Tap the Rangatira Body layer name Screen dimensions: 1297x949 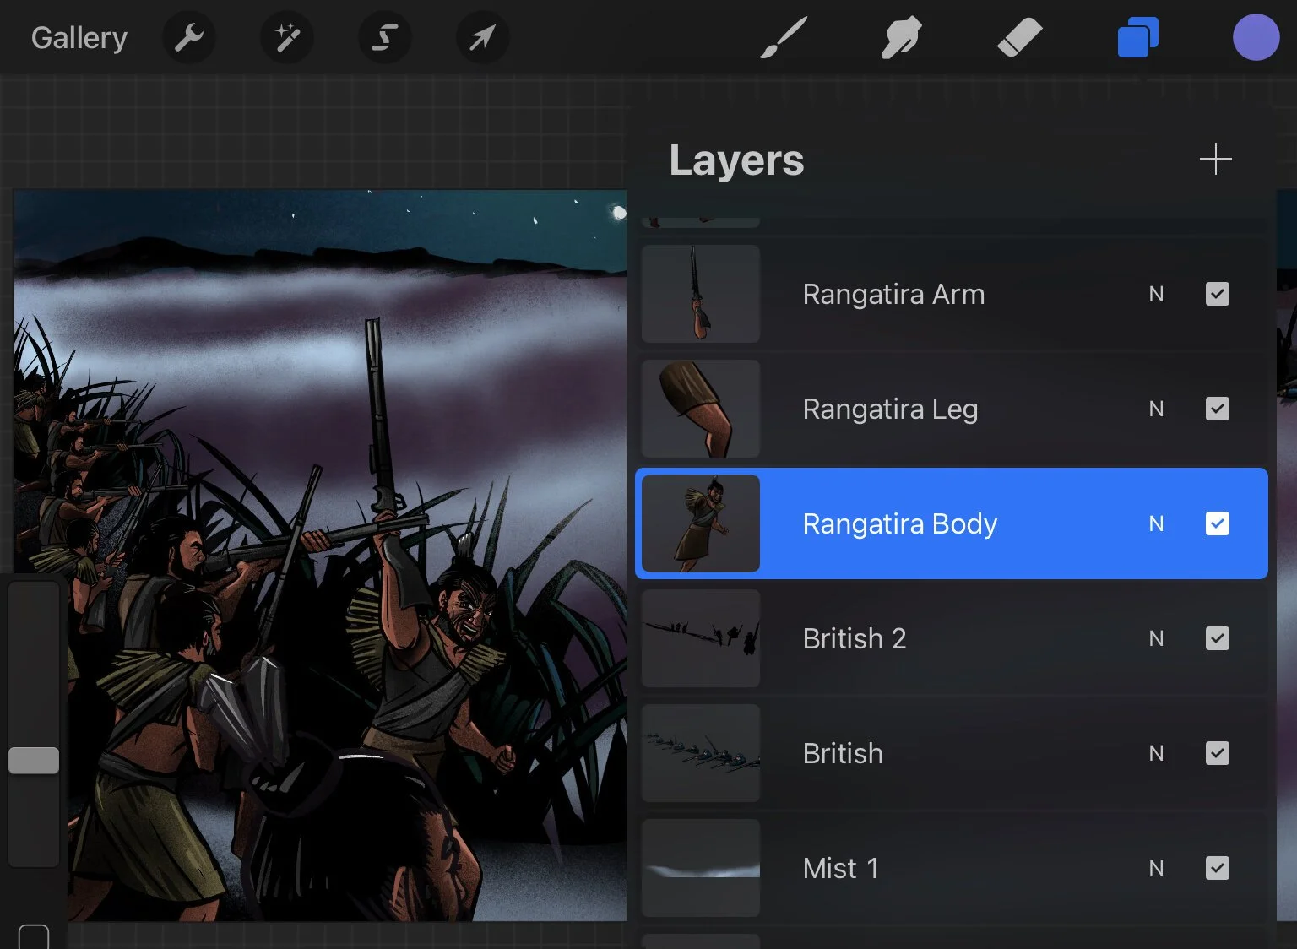[900, 524]
